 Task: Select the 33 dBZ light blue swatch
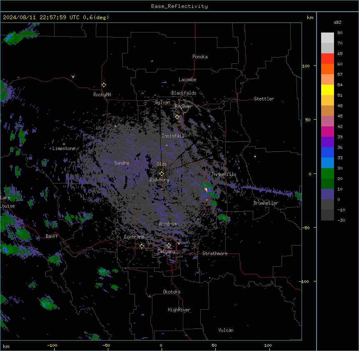[x=327, y=163]
